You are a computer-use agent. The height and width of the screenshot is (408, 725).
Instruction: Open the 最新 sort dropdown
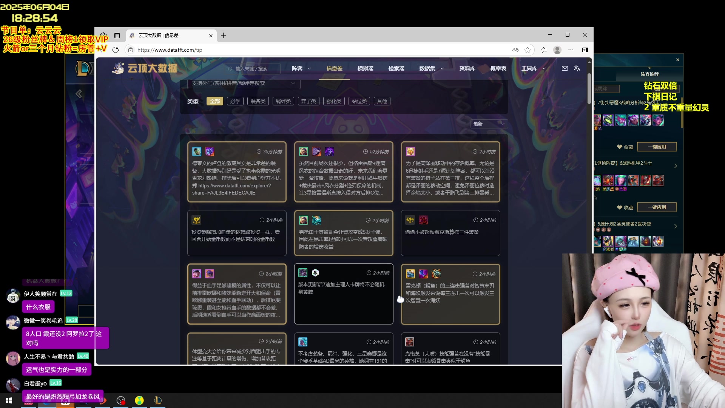489,124
